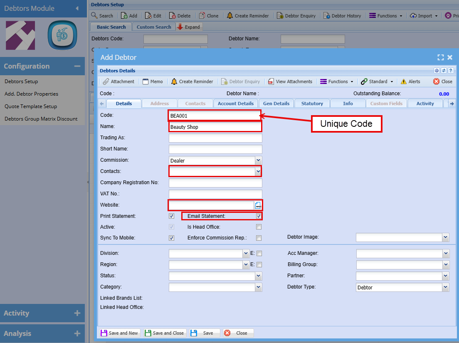The width and height of the screenshot is (459, 343).
Task: Uncheck the Sync To Mobile checkbox
Action: (171, 238)
